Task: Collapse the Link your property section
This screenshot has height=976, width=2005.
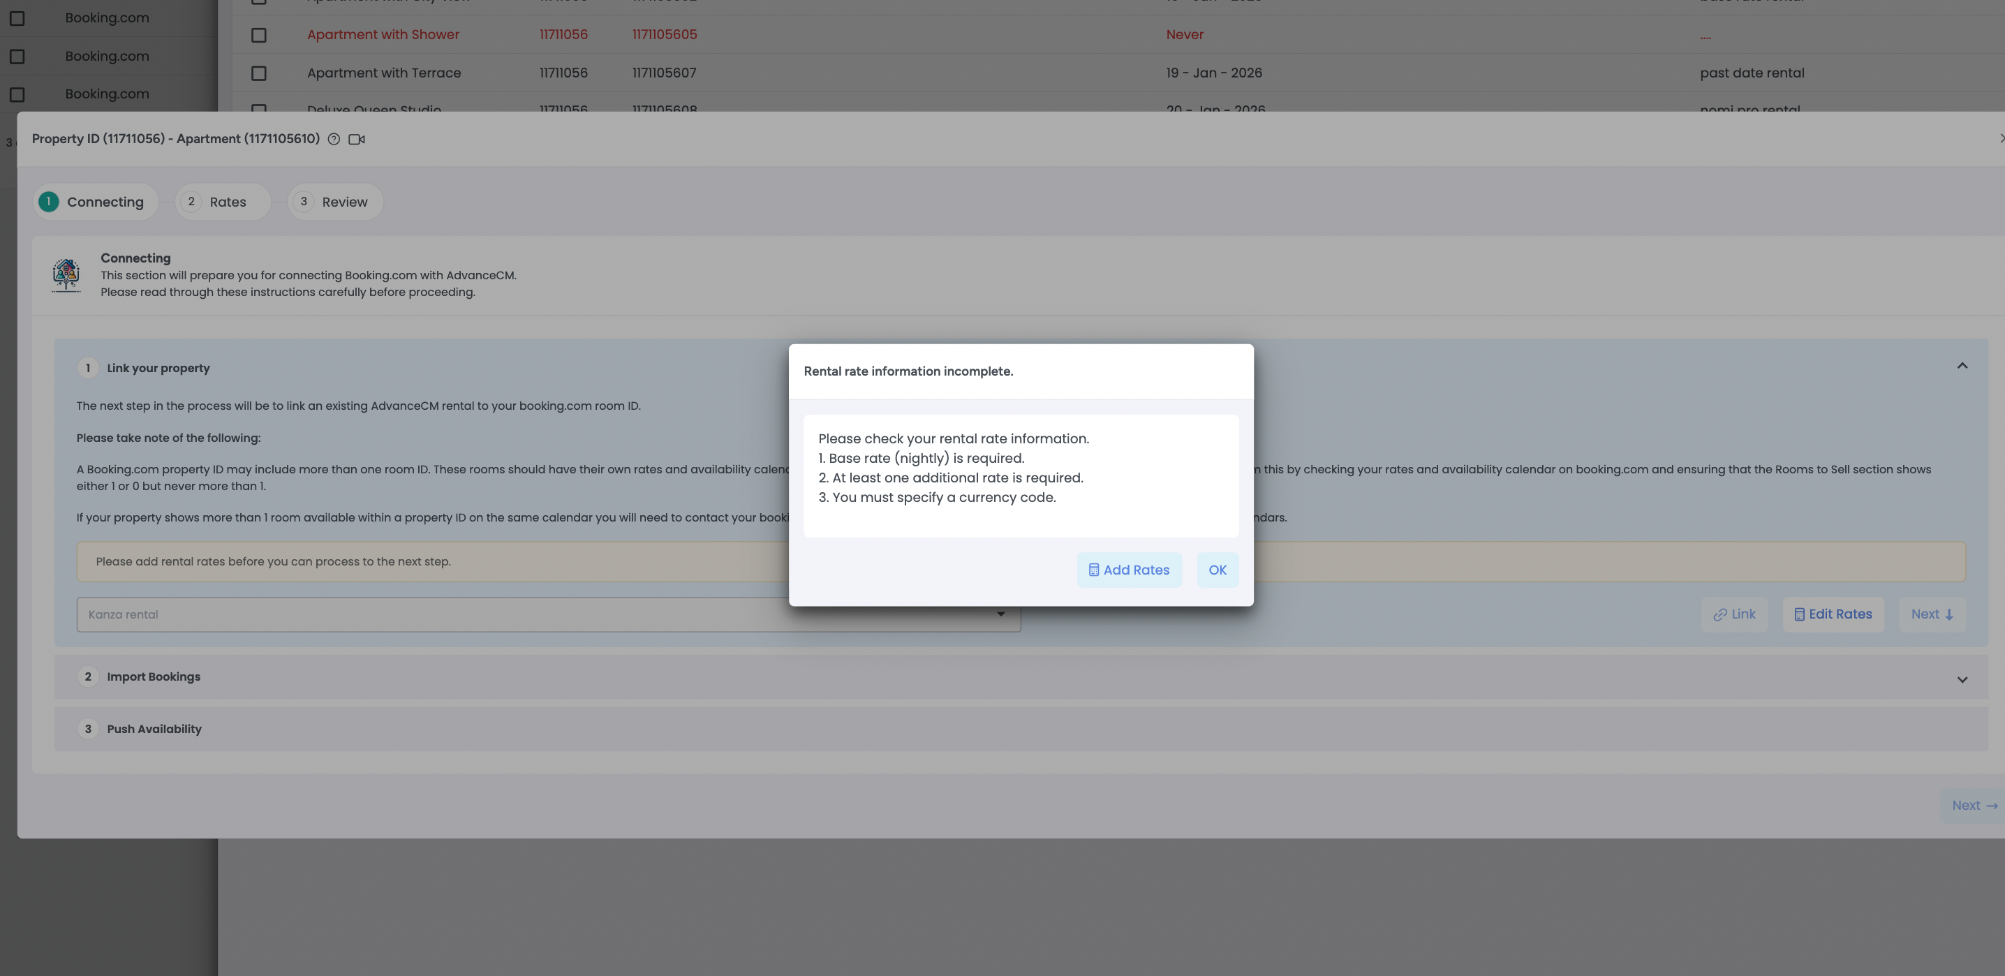Action: click(x=1962, y=366)
